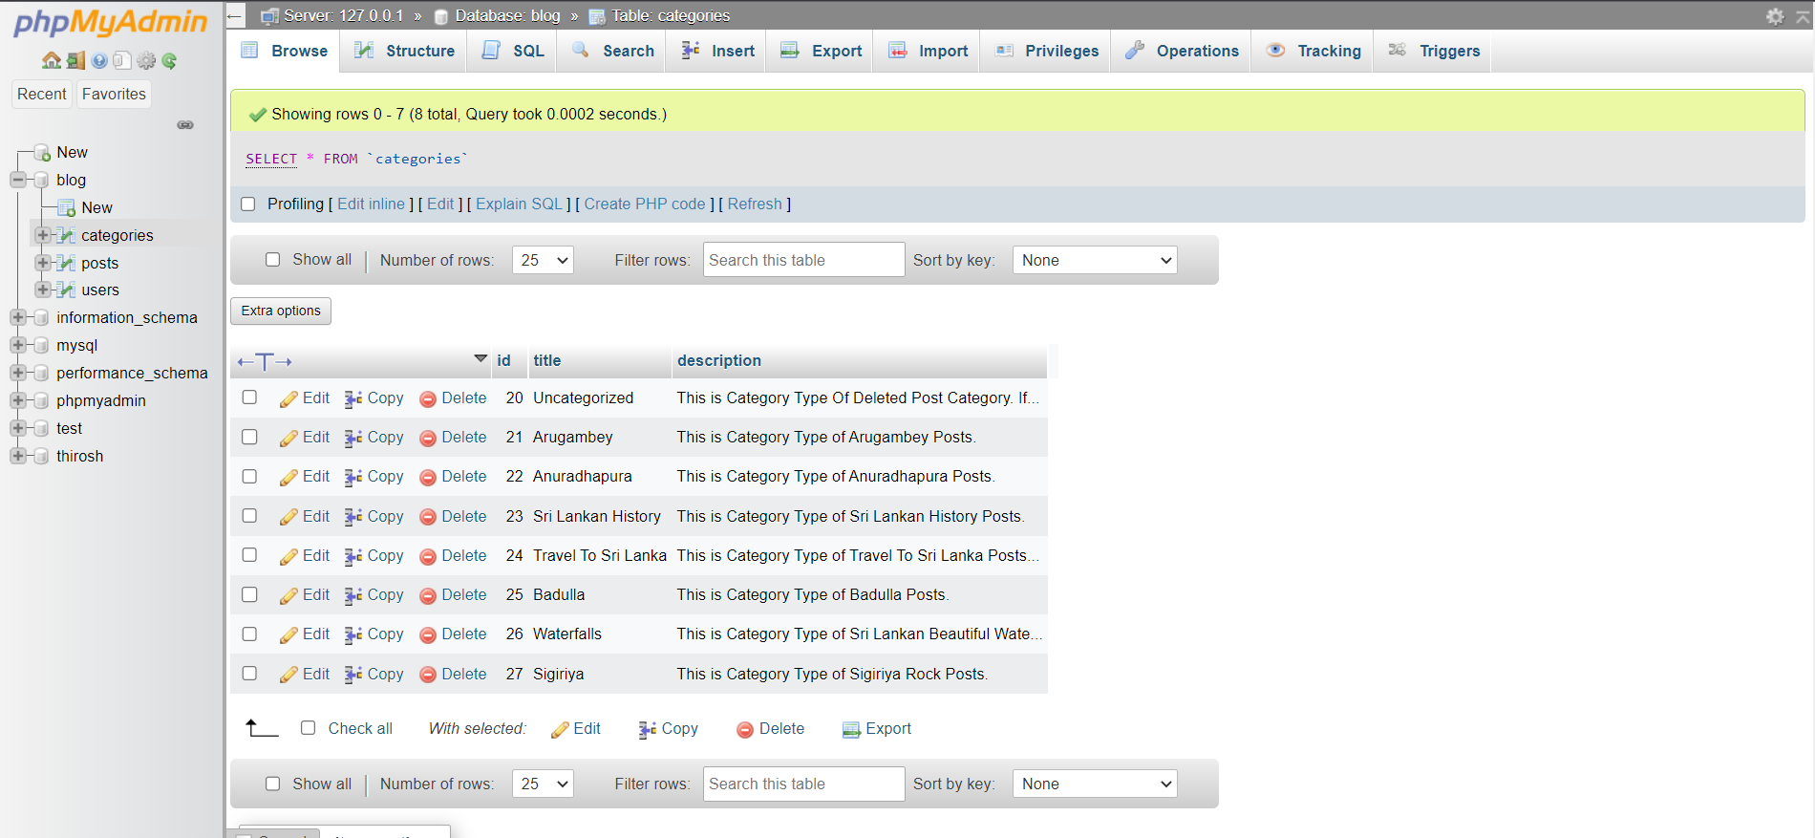Image resolution: width=1815 pixels, height=838 pixels.
Task: Click the red Delete icon for Uncategorized row
Action: (x=428, y=399)
